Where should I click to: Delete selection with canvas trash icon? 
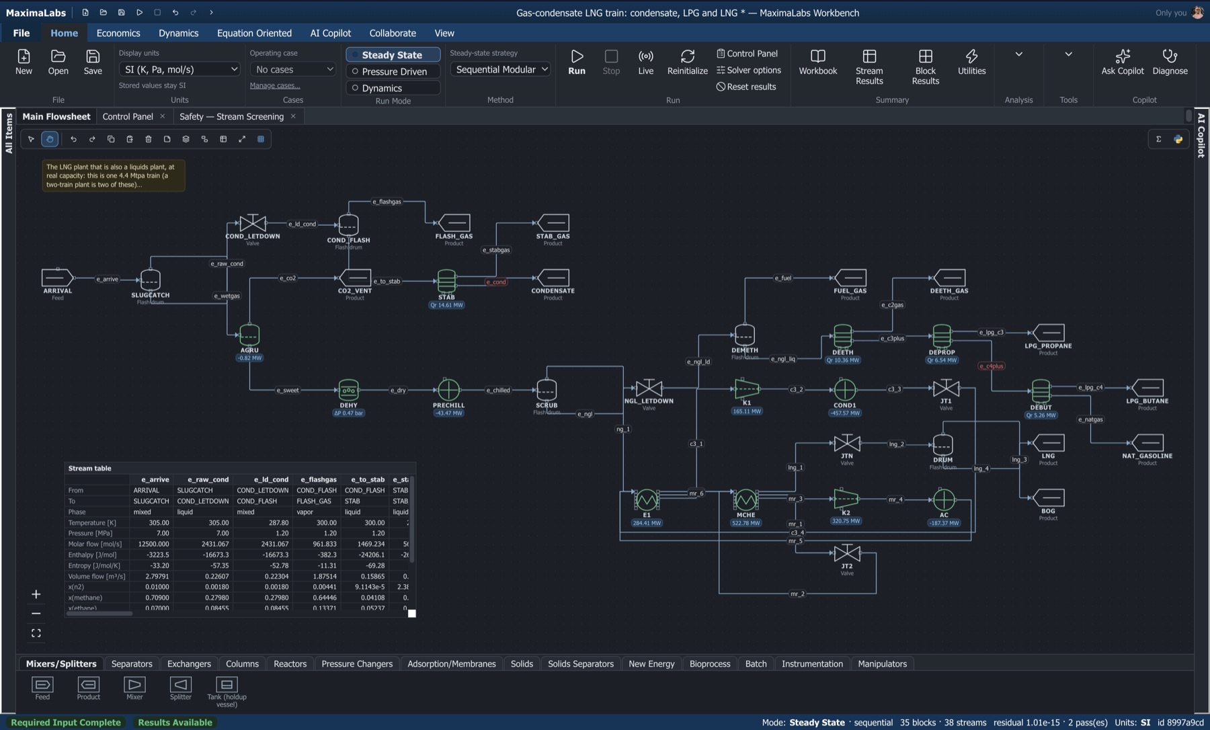149,139
